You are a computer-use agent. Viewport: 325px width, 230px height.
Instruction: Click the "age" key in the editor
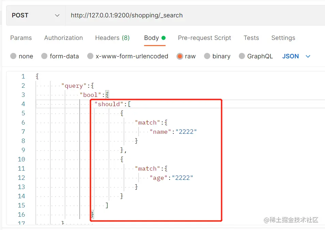coord(158,178)
